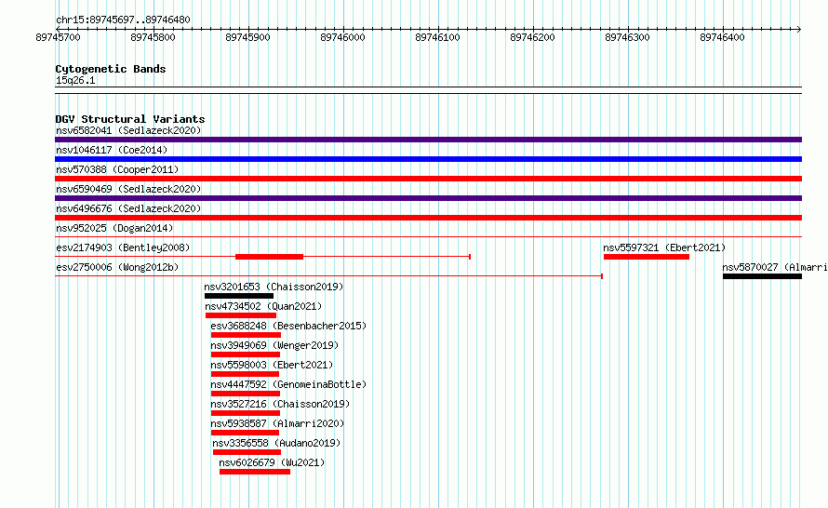
Task: Select the nsv6582041 dark purple variant bar
Action: tap(428, 140)
